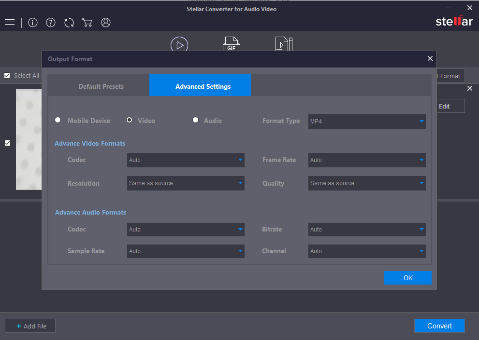Click the info (About) icon
Screen dimensions: 479x340
click(33, 23)
